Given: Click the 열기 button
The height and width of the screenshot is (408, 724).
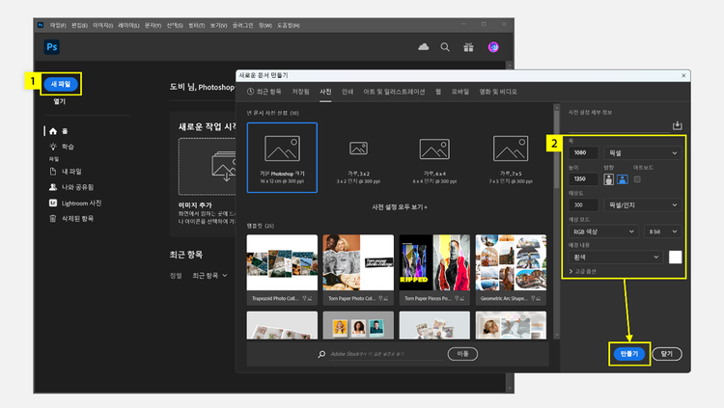Looking at the screenshot, I should pos(60,101).
